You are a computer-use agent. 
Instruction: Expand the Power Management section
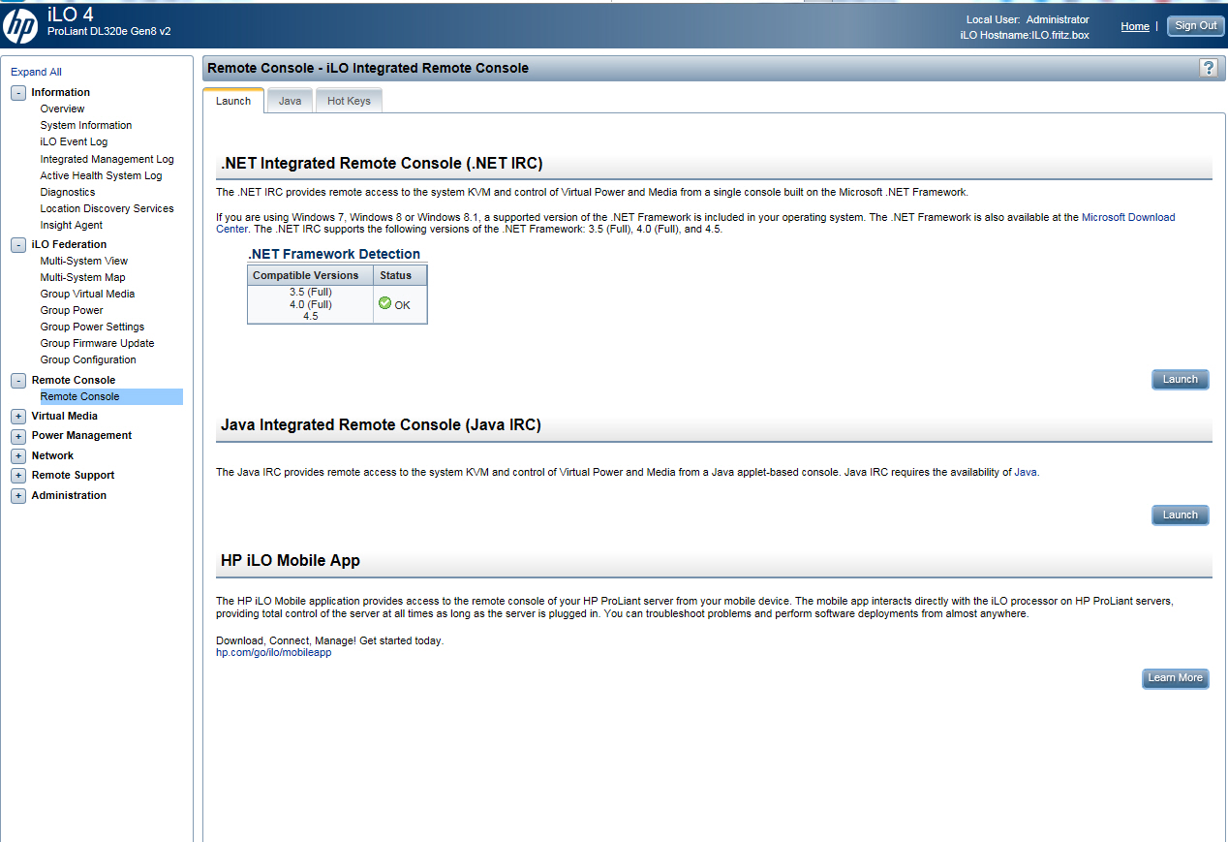pos(18,436)
